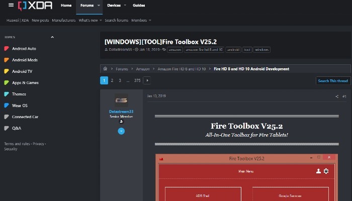The width and height of the screenshot is (352, 201).
Task: Expand the What's new dropdown arrow
Action: (x=101, y=21)
